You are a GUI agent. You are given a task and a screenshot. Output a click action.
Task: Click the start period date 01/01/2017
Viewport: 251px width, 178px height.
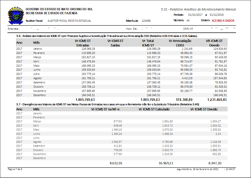click(196, 15)
